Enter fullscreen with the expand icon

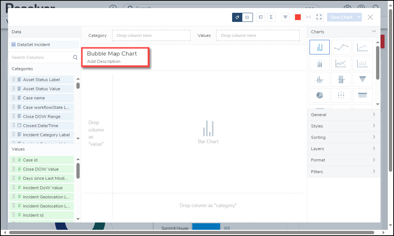point(319,17)
